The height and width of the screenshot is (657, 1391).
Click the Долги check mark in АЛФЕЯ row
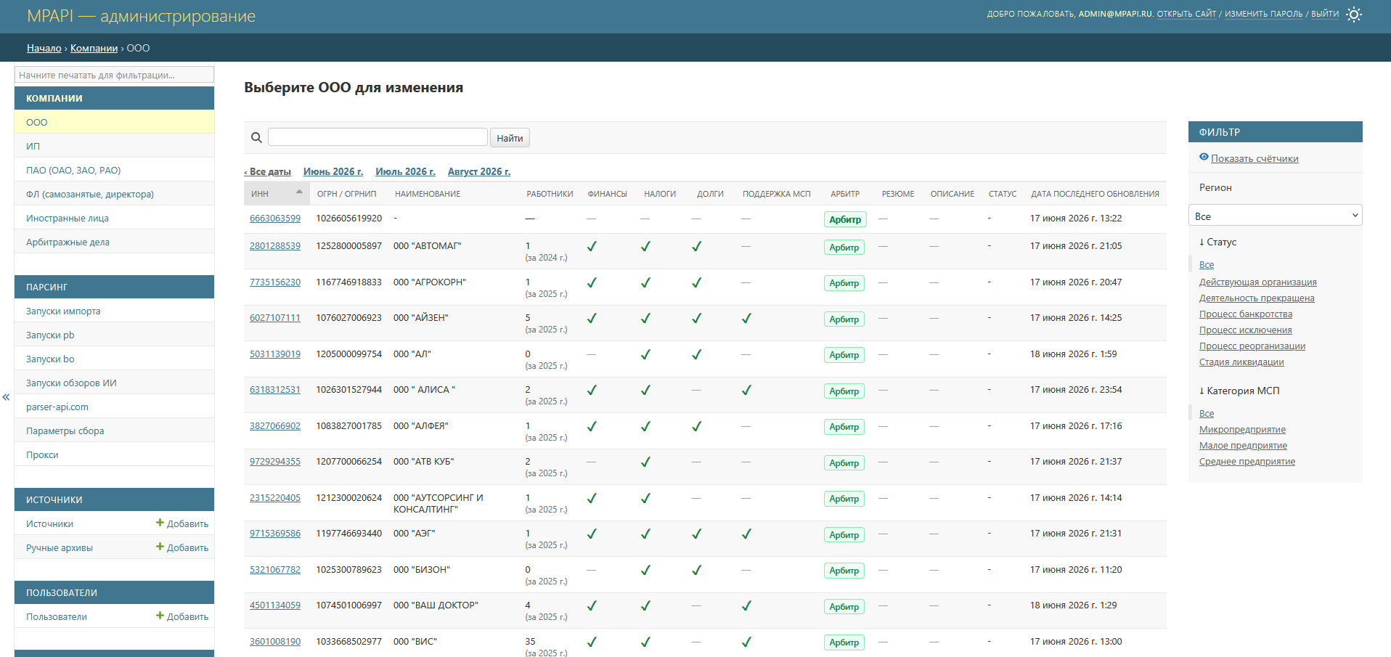pyautogui.click(x=696, y=426)
